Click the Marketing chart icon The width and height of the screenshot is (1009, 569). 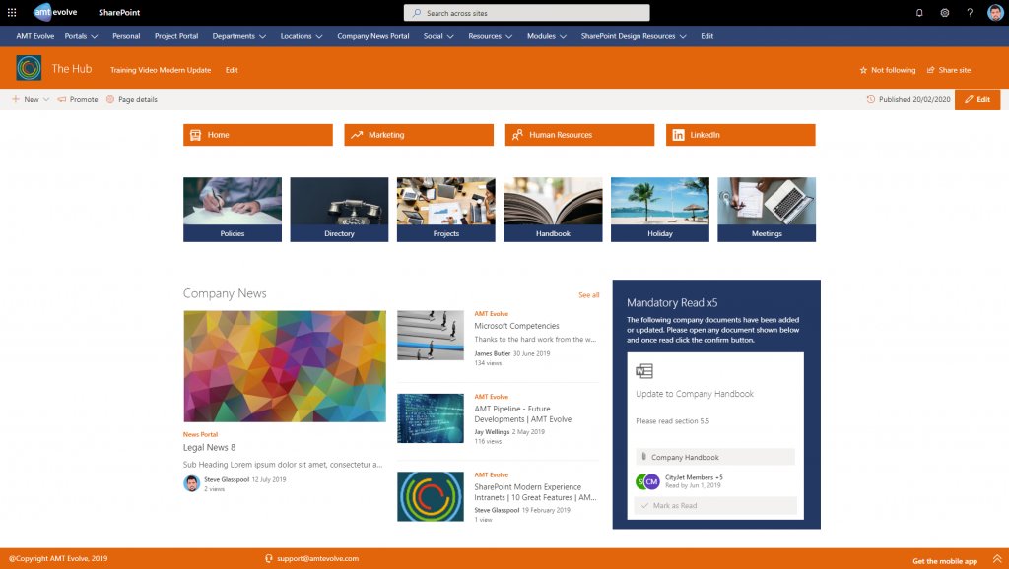tap(357, 135)
